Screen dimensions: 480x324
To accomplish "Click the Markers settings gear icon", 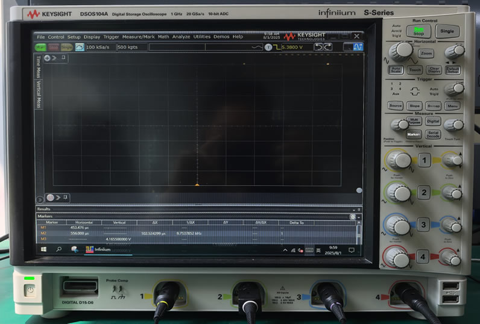I will click(352, 216).
